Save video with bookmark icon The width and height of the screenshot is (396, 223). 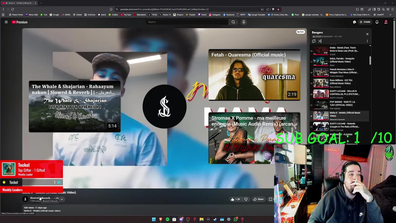tap(270, 199)
